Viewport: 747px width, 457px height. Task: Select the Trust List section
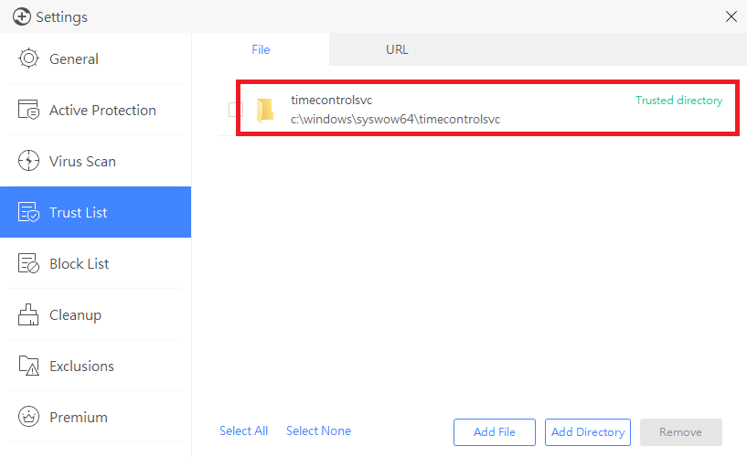point(95,212)
